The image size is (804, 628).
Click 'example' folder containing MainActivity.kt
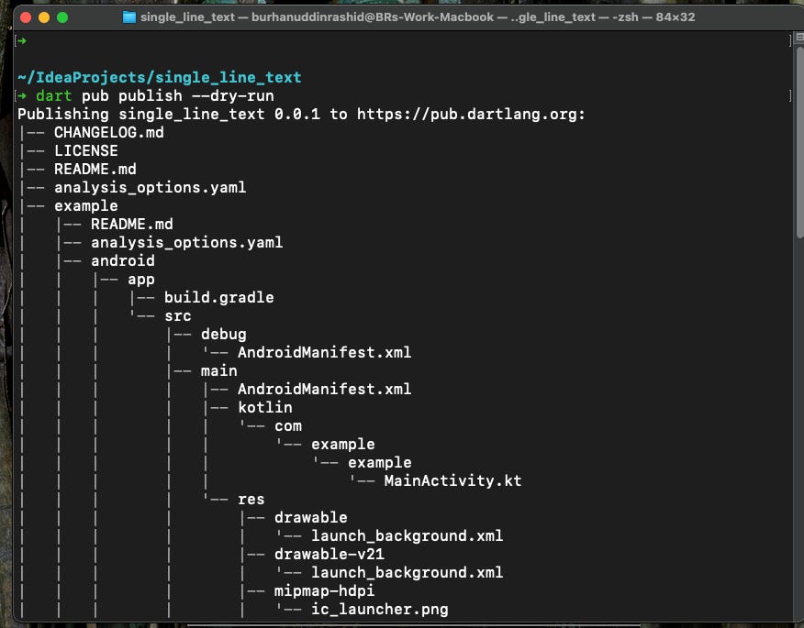pos(379,463)
